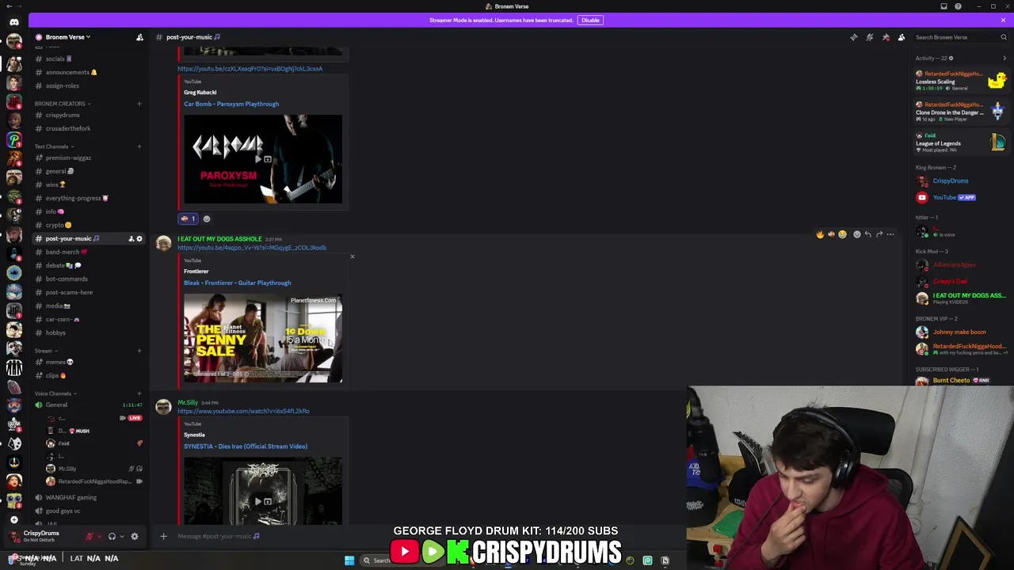Collapse BRONEM CREATORS category
The height and width of the screenshot is (570, 1014).
click(x=62, y=104)
